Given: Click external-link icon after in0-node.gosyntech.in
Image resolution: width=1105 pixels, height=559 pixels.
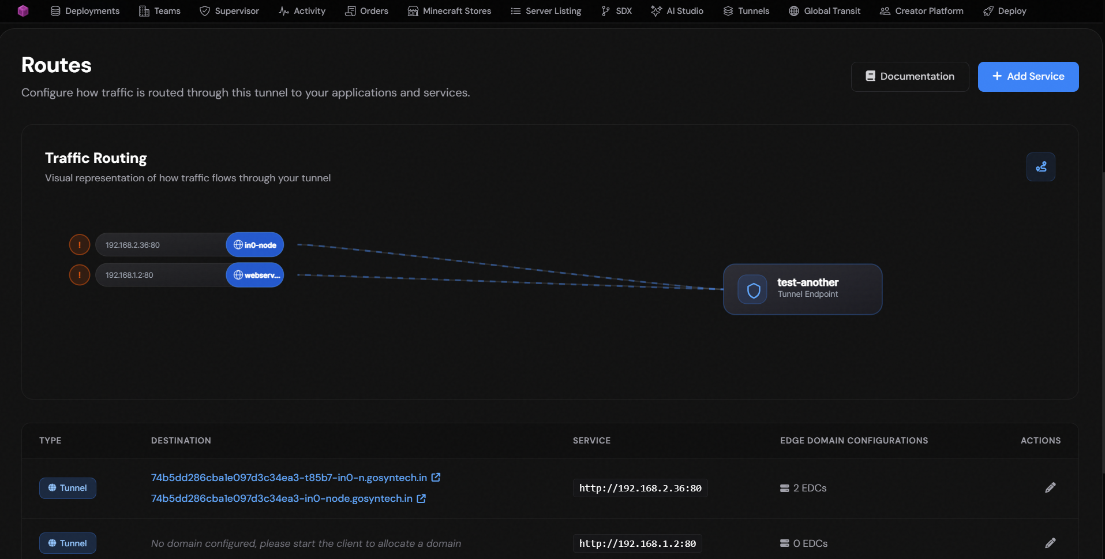Looking at the screenshot, I should (x=421, y=498).
